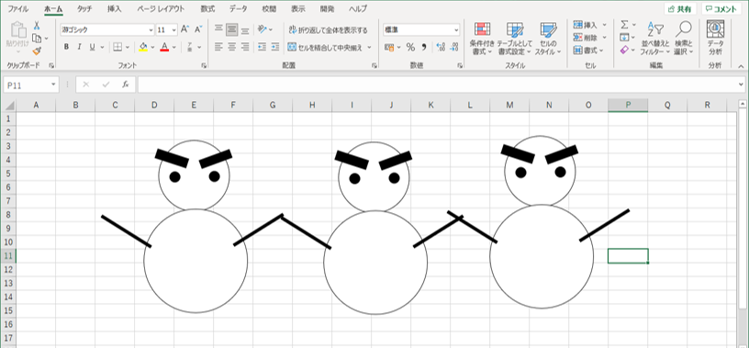Open the font name dropdown 游ゴシック
The image size is (749, 348).
pos(107,29)
